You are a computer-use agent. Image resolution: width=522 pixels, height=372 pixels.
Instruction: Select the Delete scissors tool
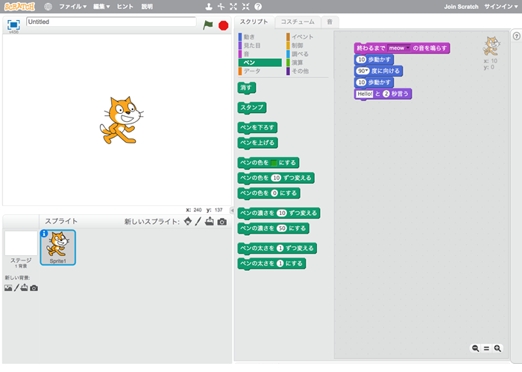[221, 7]
